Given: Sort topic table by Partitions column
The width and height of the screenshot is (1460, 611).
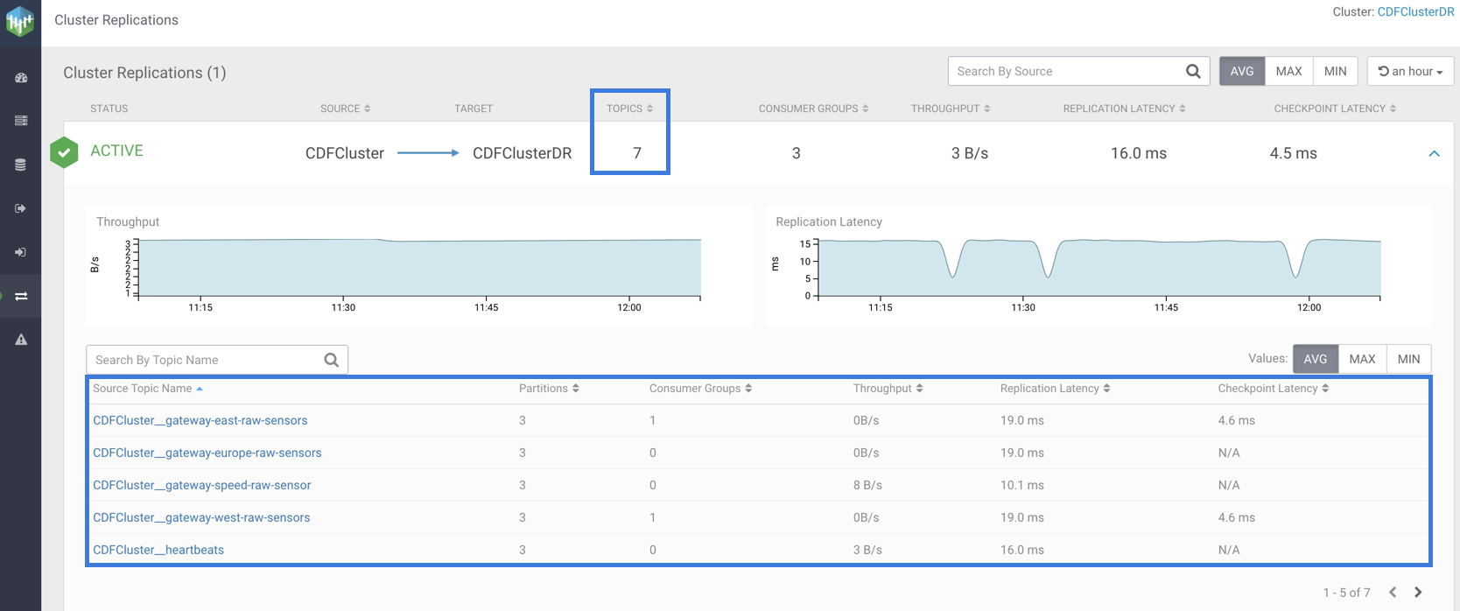Looking at the screenshot, I should (x=549, y=389).
